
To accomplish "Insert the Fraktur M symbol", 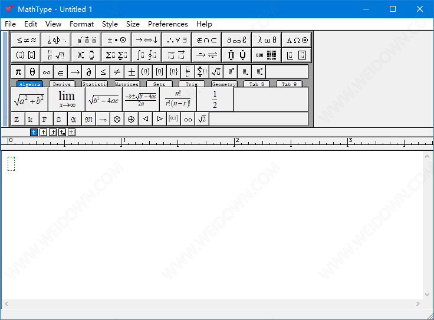I will [x=89, y=119].
